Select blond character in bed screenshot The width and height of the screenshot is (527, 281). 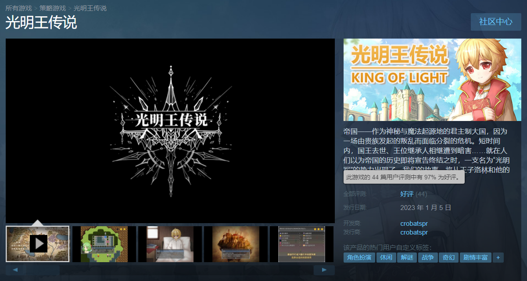[170, 244]
